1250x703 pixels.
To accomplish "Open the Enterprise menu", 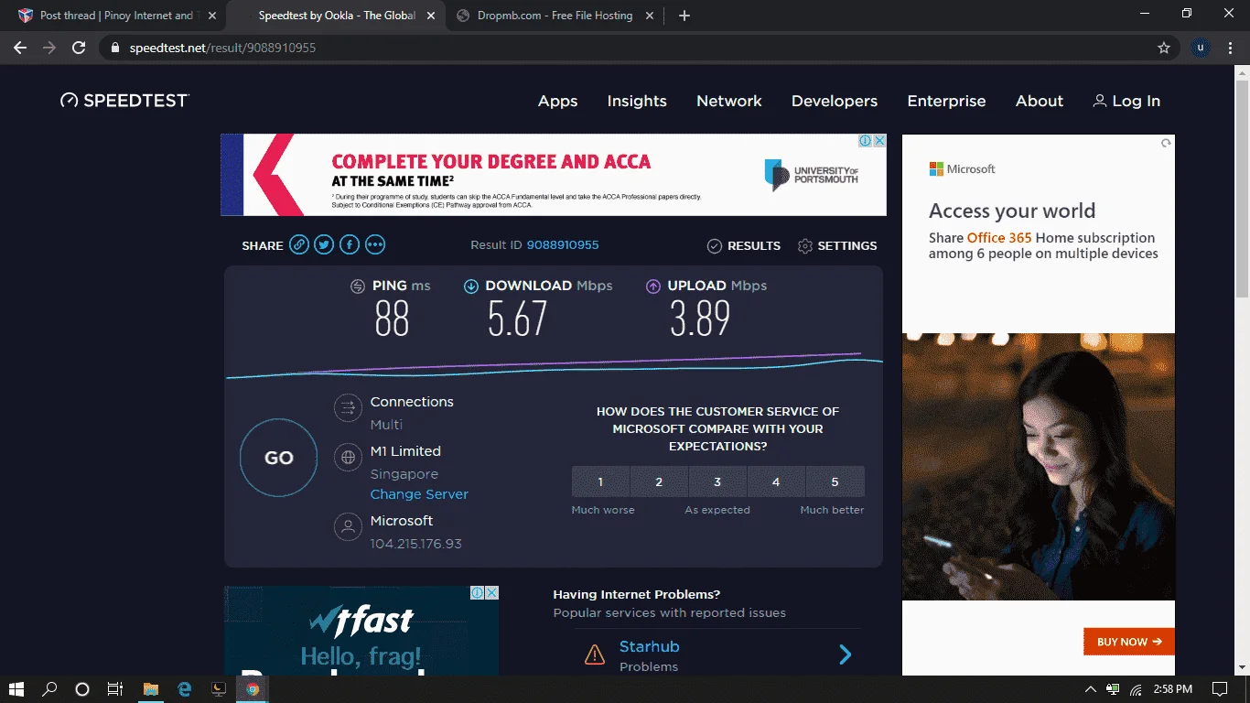I will [x=946, y=101].
